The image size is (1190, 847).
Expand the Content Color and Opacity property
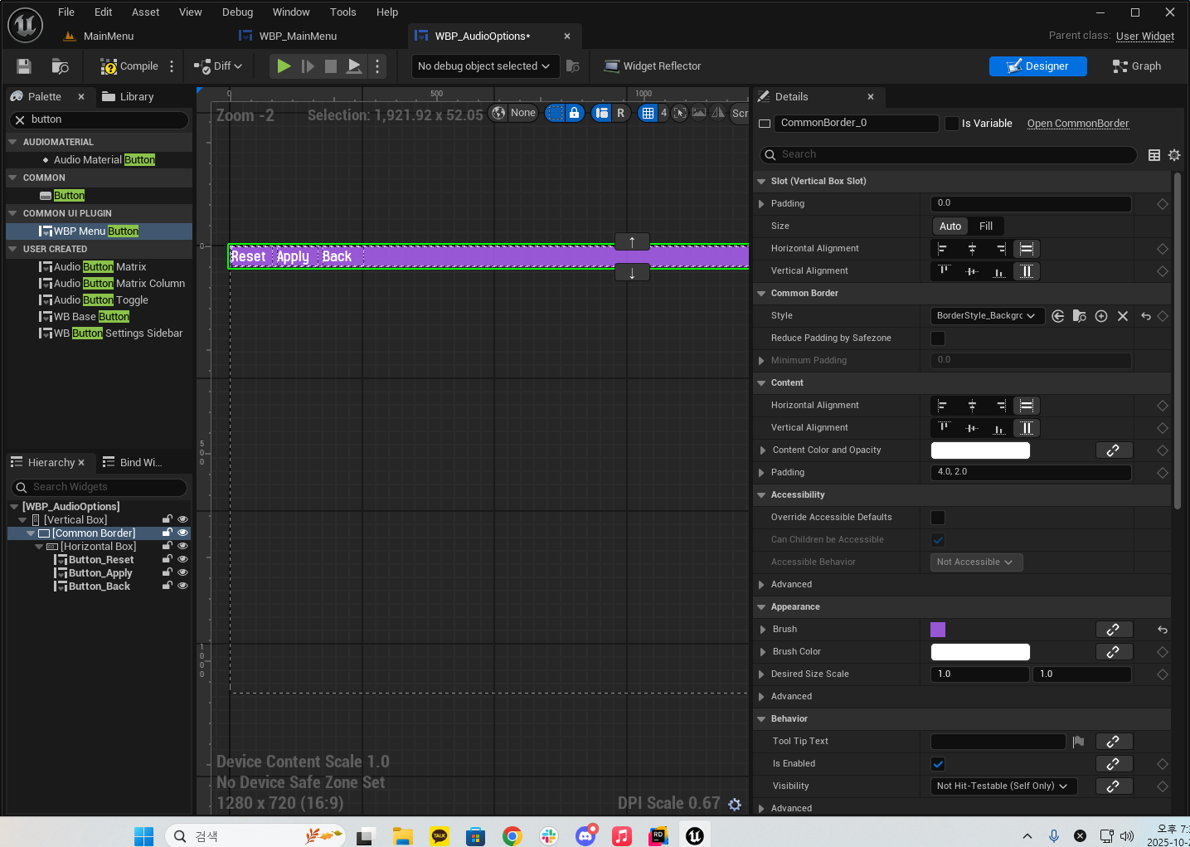pos(762,450)
